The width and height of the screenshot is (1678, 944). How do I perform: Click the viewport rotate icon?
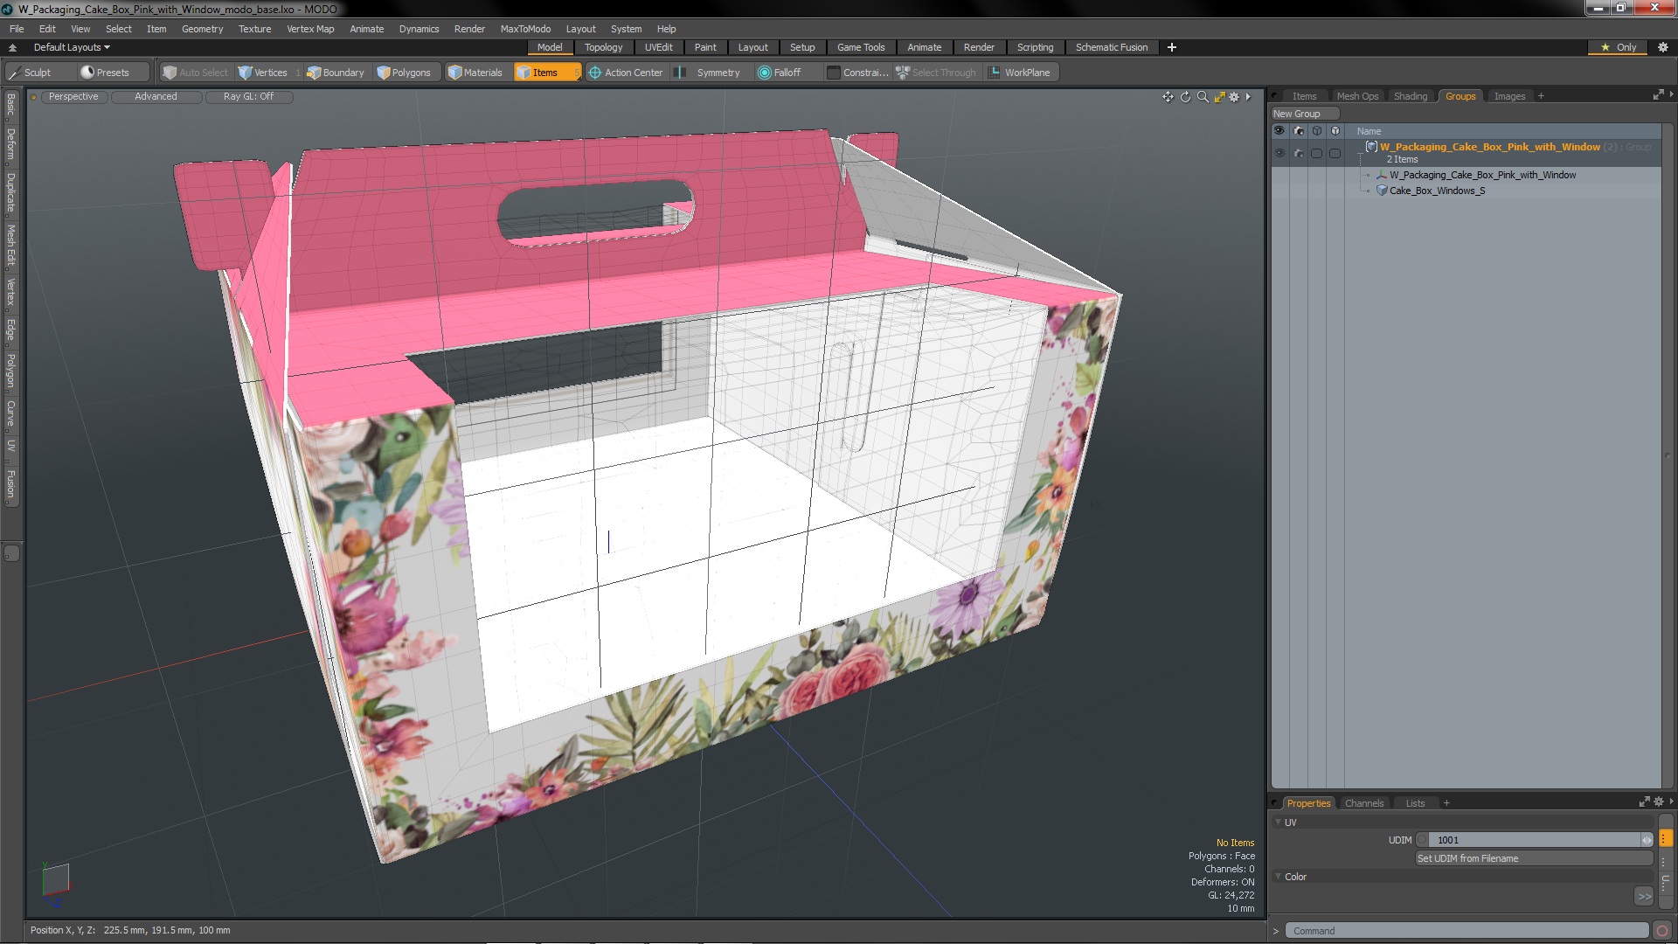[x=1185, y=97]
